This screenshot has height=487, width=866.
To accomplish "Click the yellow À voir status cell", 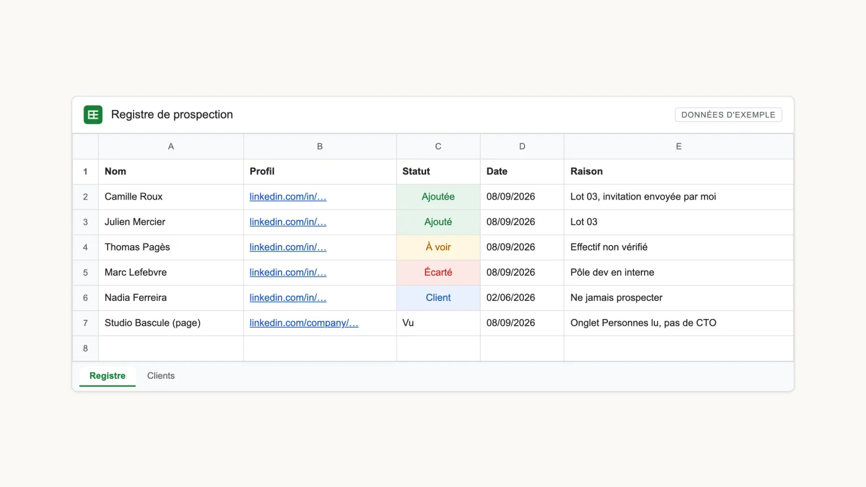I will [438, 248].
